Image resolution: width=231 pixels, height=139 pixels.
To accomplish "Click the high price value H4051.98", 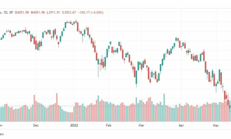I will (x=38, y=12).
